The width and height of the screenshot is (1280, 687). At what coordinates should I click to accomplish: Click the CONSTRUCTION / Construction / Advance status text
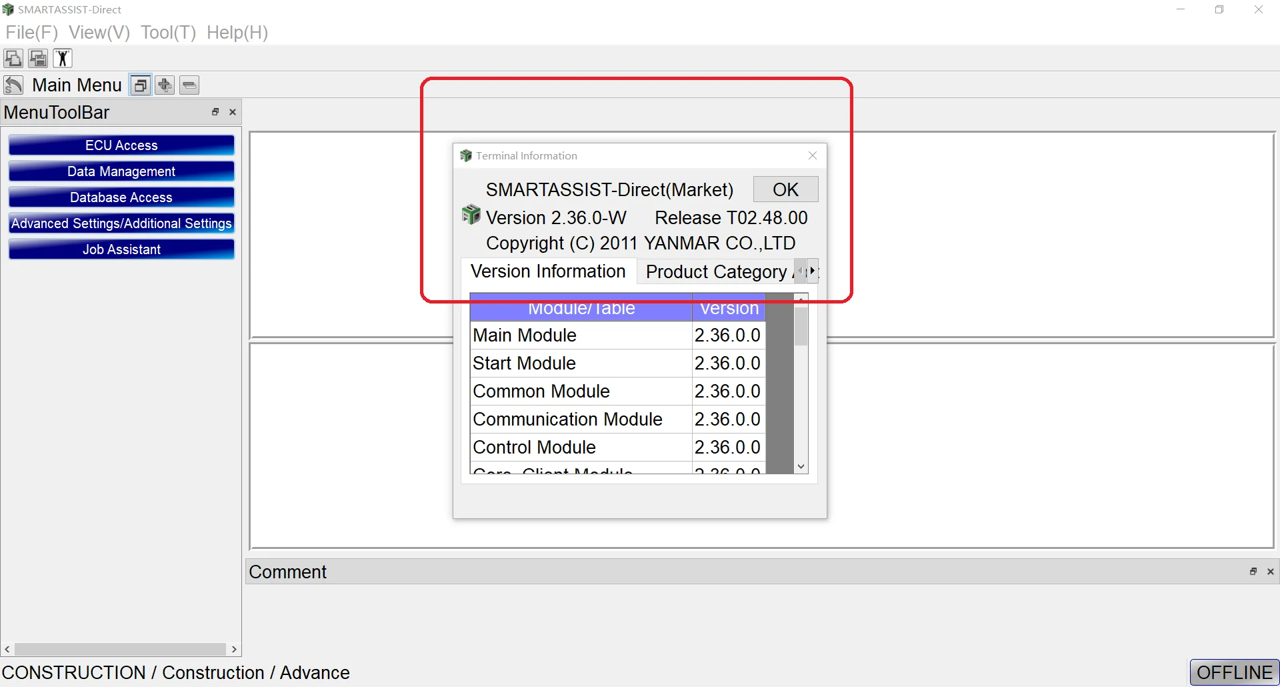pyautogui.click(x=176, y=672)
